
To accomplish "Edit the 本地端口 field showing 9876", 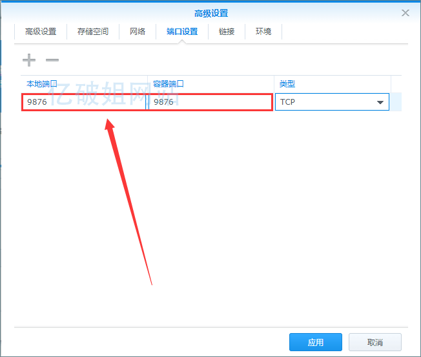I will (84, 102).
